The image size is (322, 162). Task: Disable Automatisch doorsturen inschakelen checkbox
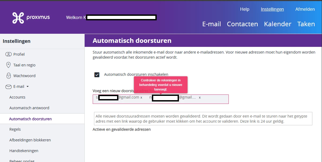(x=97, y=75)
